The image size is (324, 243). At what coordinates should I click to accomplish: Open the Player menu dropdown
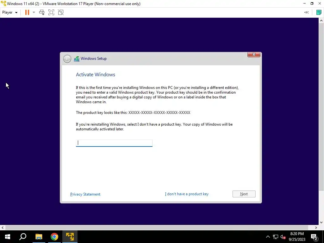pyautogui.click(x=10, y=12)
